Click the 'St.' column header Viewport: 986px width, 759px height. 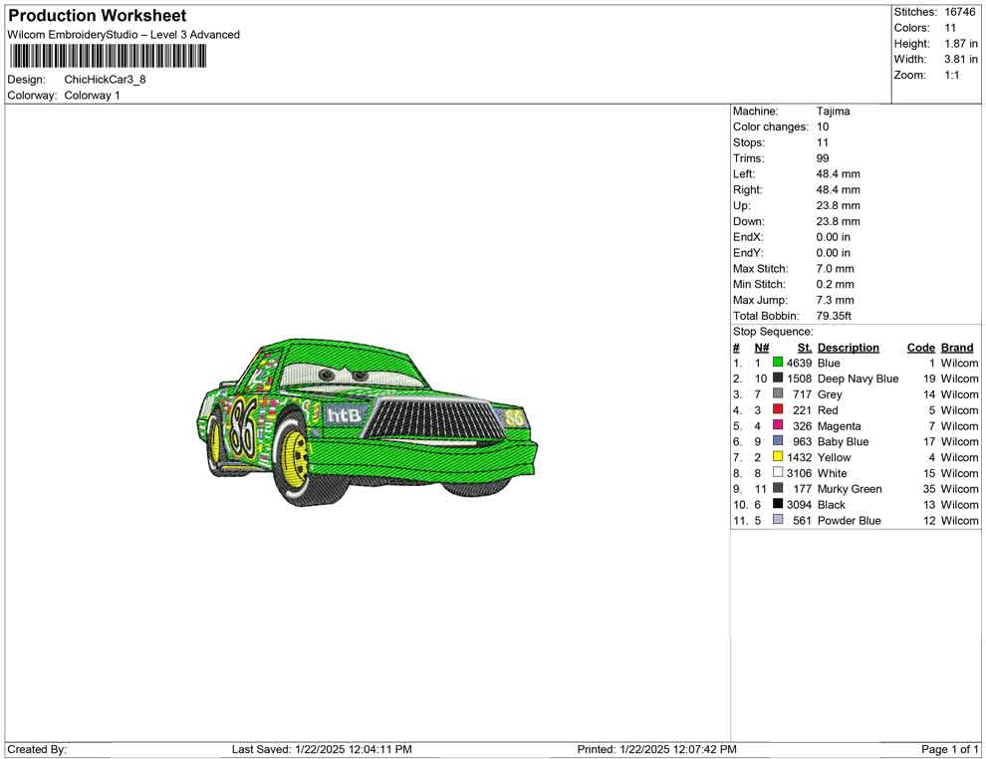click(x=805, y=347)
